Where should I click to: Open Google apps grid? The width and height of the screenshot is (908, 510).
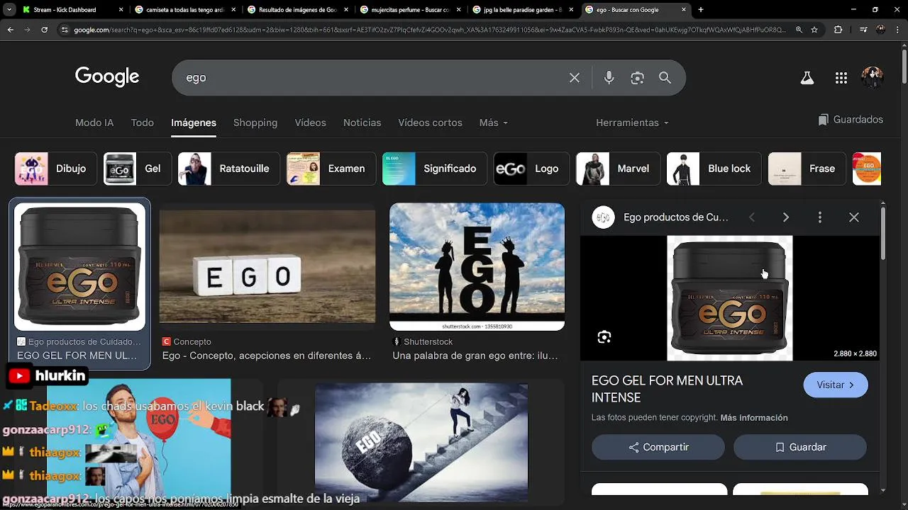point(841,78)
